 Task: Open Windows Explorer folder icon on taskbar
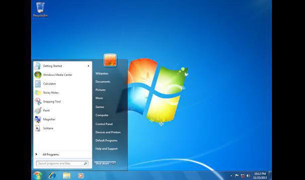(x=67, y=175)
